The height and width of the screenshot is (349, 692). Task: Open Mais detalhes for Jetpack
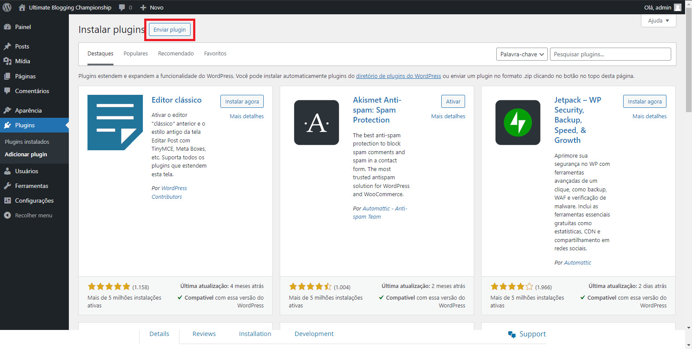650,116
